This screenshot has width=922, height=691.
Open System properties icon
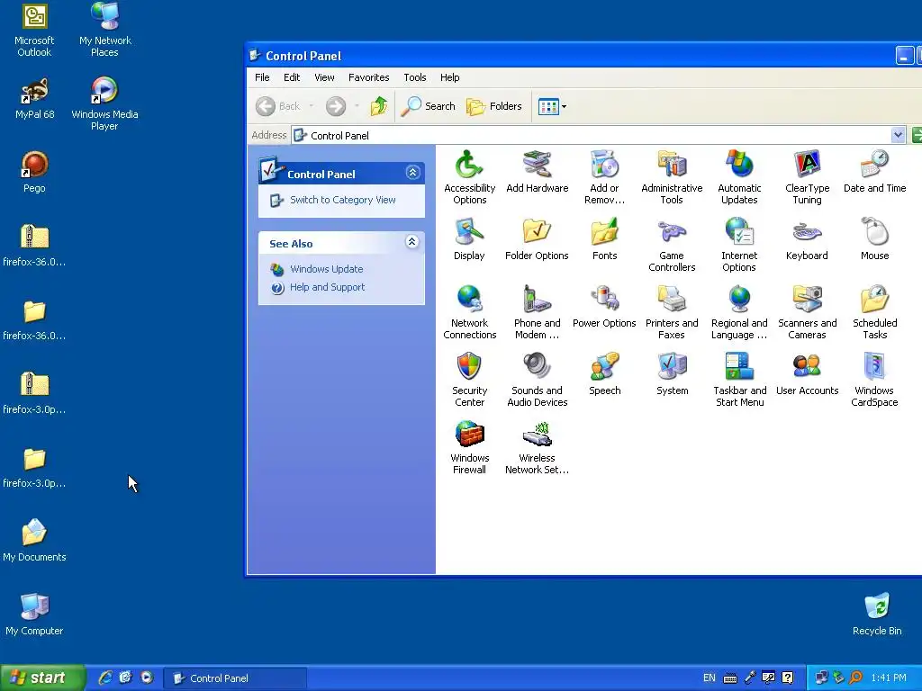pos(672,374)
